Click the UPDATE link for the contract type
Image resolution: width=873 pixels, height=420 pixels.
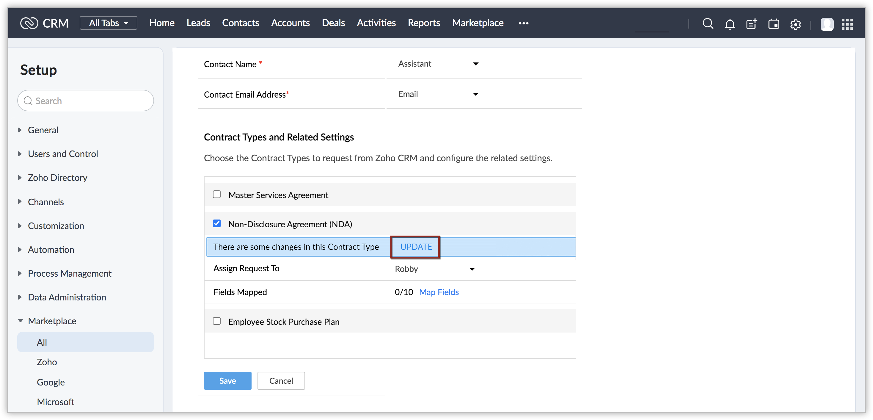coord(416,247)
